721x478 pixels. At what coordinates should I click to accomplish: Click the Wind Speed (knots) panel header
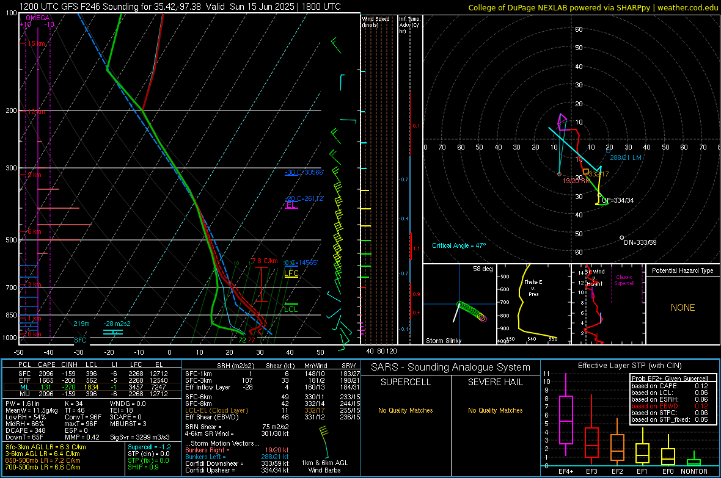click(376, 21)
